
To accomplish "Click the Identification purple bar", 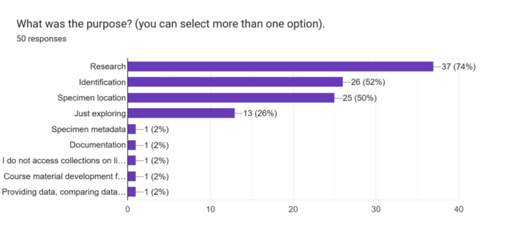I will pos(235,82).
